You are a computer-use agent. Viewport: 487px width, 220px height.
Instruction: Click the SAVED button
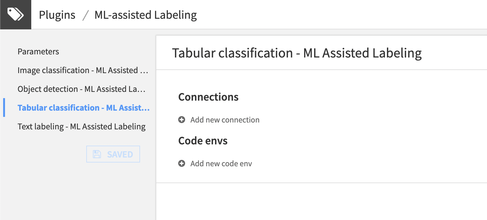(x=113, y=154)
